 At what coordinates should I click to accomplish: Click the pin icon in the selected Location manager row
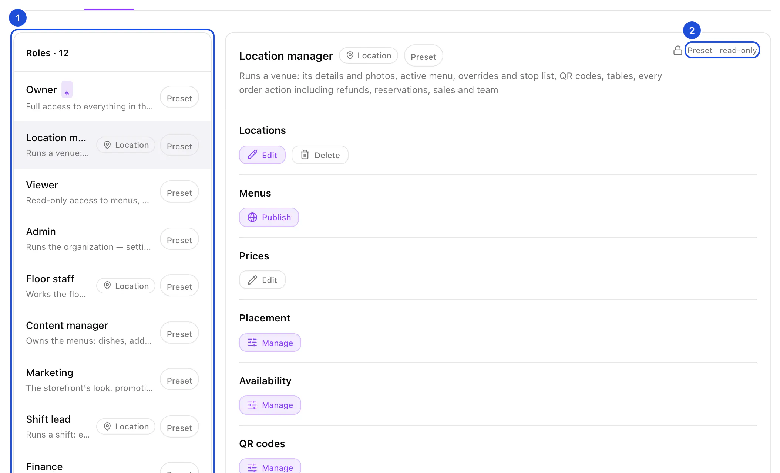pos(107,145)
